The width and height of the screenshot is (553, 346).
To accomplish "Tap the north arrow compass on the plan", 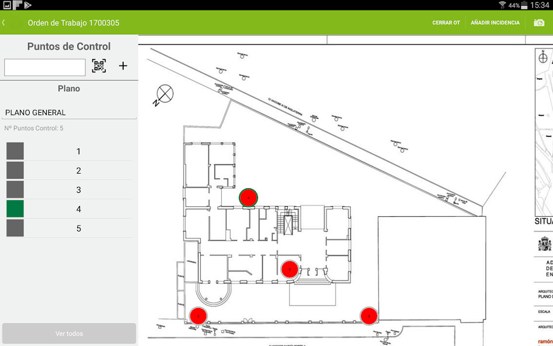I will coord(165,94).
